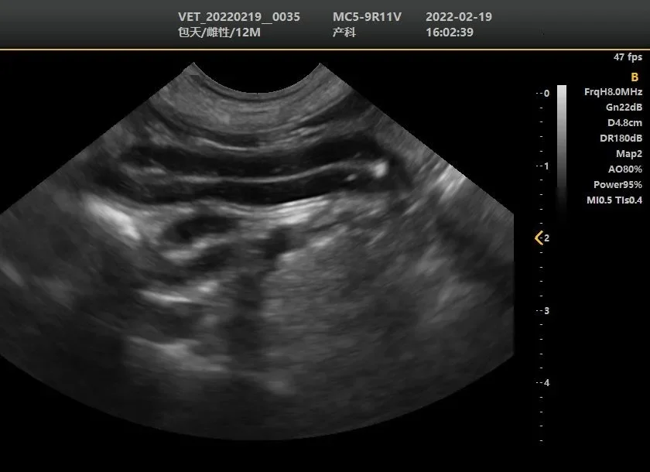
Task: Click the FrqH8.0MHz frequency value
Action: pyautogui.click(x=613, y=91)
